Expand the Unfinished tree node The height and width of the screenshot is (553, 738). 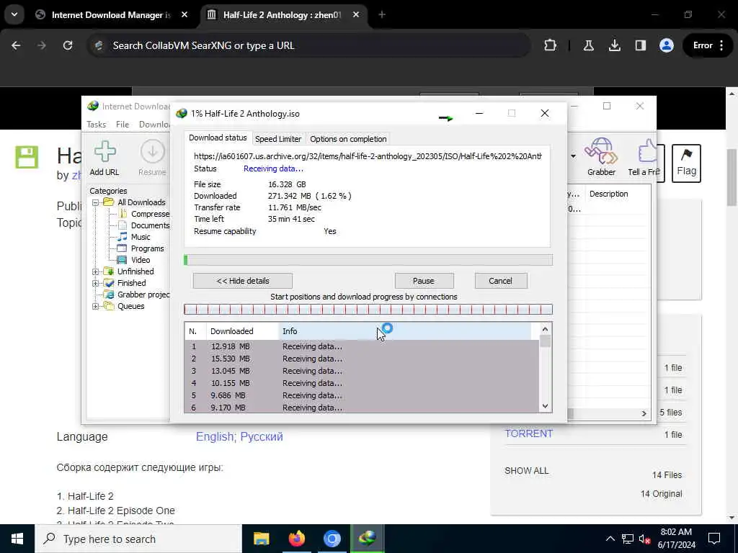(x=96, y=271)
